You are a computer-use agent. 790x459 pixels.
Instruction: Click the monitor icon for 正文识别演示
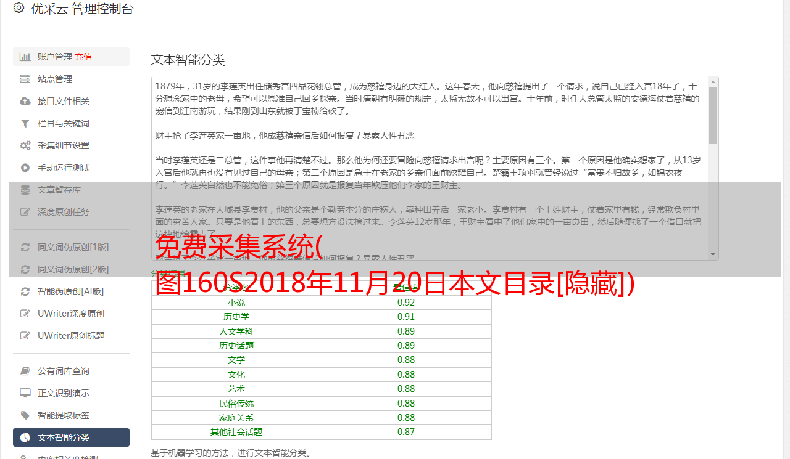click(x=25, y=393)
